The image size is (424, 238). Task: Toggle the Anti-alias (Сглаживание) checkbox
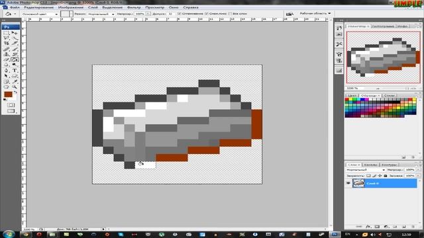pyautogui.click(x=180, y=13)
